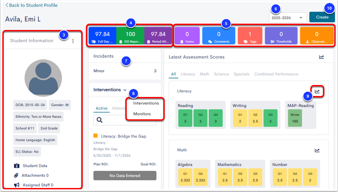
Task: Click the Create button
Action: click(322, 17)
